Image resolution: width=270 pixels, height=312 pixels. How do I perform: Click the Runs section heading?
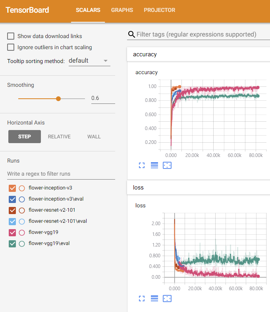[13, 161]
